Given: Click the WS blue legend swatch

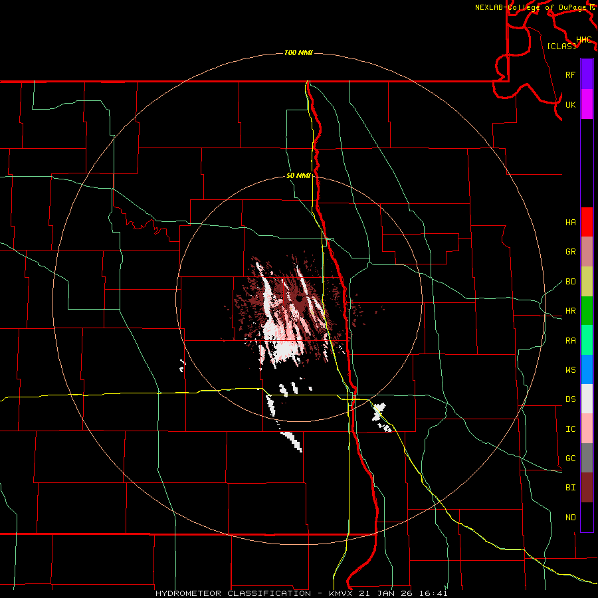Looking at the screenshot, I should (587, 369).
